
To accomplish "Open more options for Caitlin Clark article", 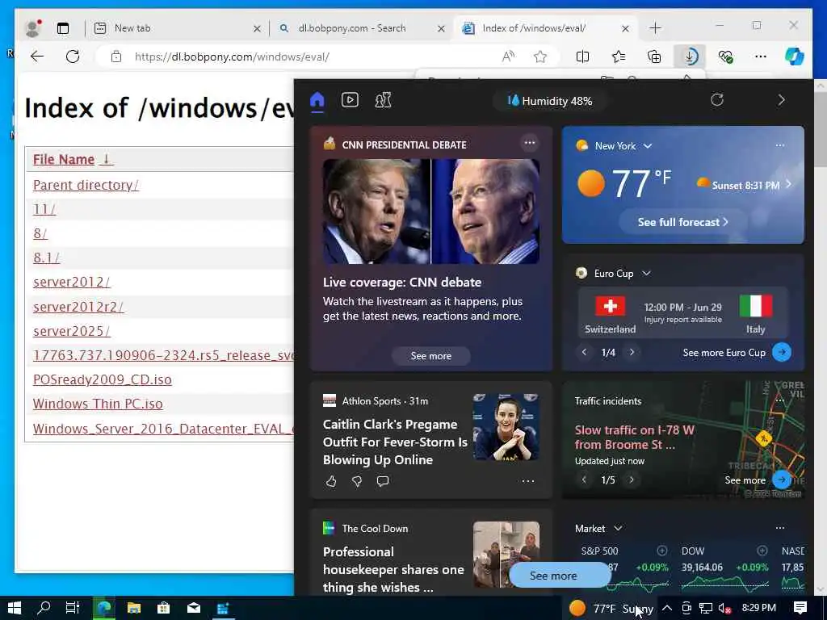I will coord(528,481).
